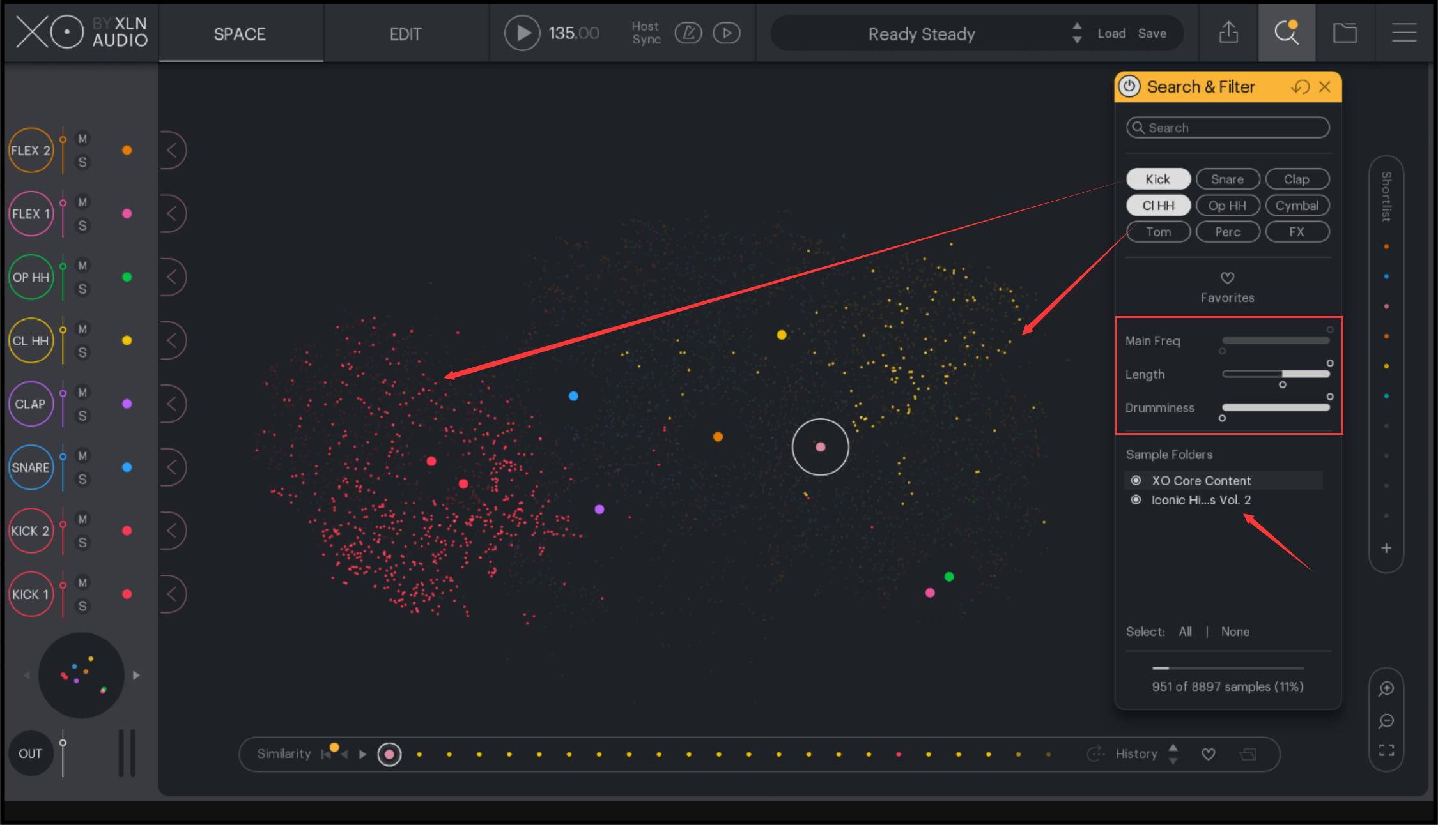Click the fit-to-screen icon at bottom right
The width and height of the screenshot is (1438, 825).
point(1386,750)
